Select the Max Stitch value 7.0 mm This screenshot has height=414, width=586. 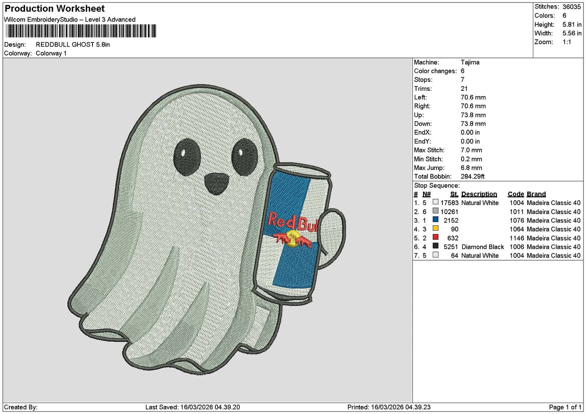(471, 150)
